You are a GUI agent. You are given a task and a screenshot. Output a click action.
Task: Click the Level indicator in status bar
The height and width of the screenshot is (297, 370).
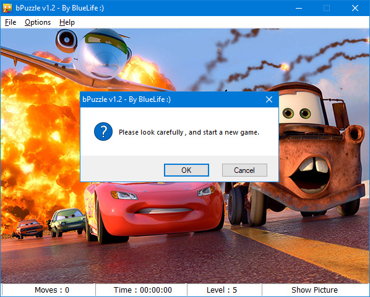tap(222, 290)
